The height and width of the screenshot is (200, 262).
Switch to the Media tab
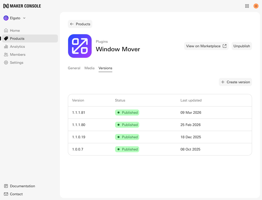click(89, 68)
